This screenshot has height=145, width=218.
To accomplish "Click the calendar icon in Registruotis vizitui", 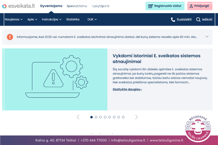I will 150,6.
